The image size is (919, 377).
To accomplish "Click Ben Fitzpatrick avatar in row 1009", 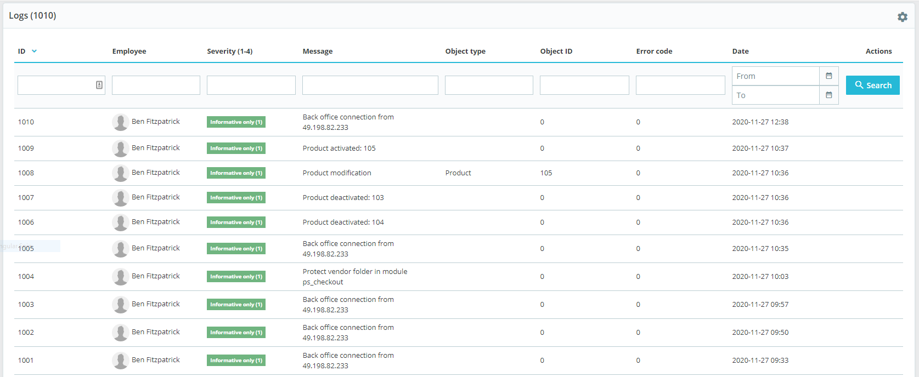I will [x=121, y=148].
